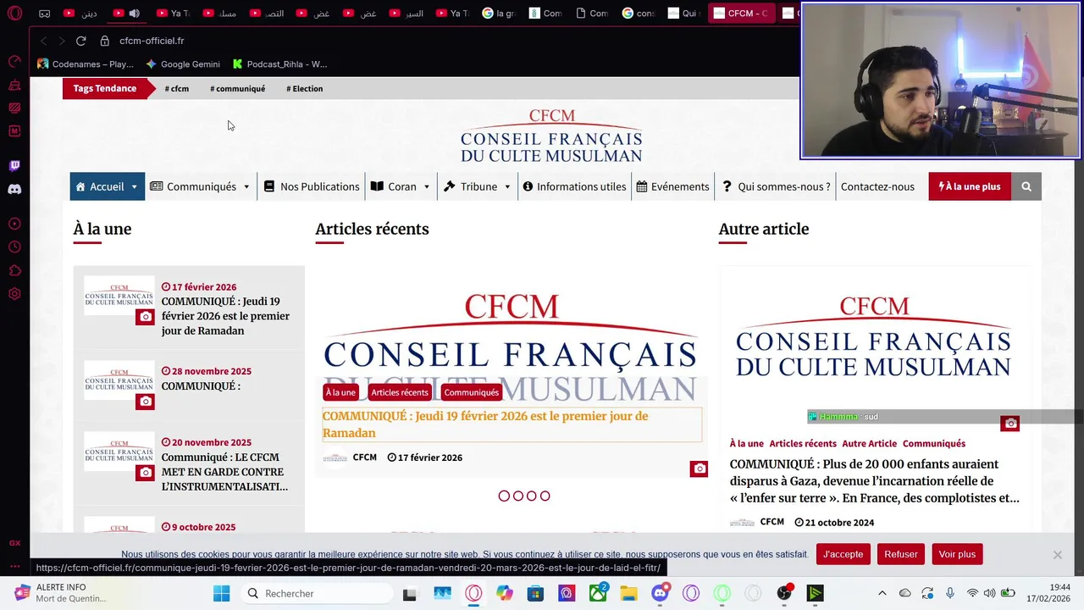Open Codenames bookmark

click(x=86, y=64)
